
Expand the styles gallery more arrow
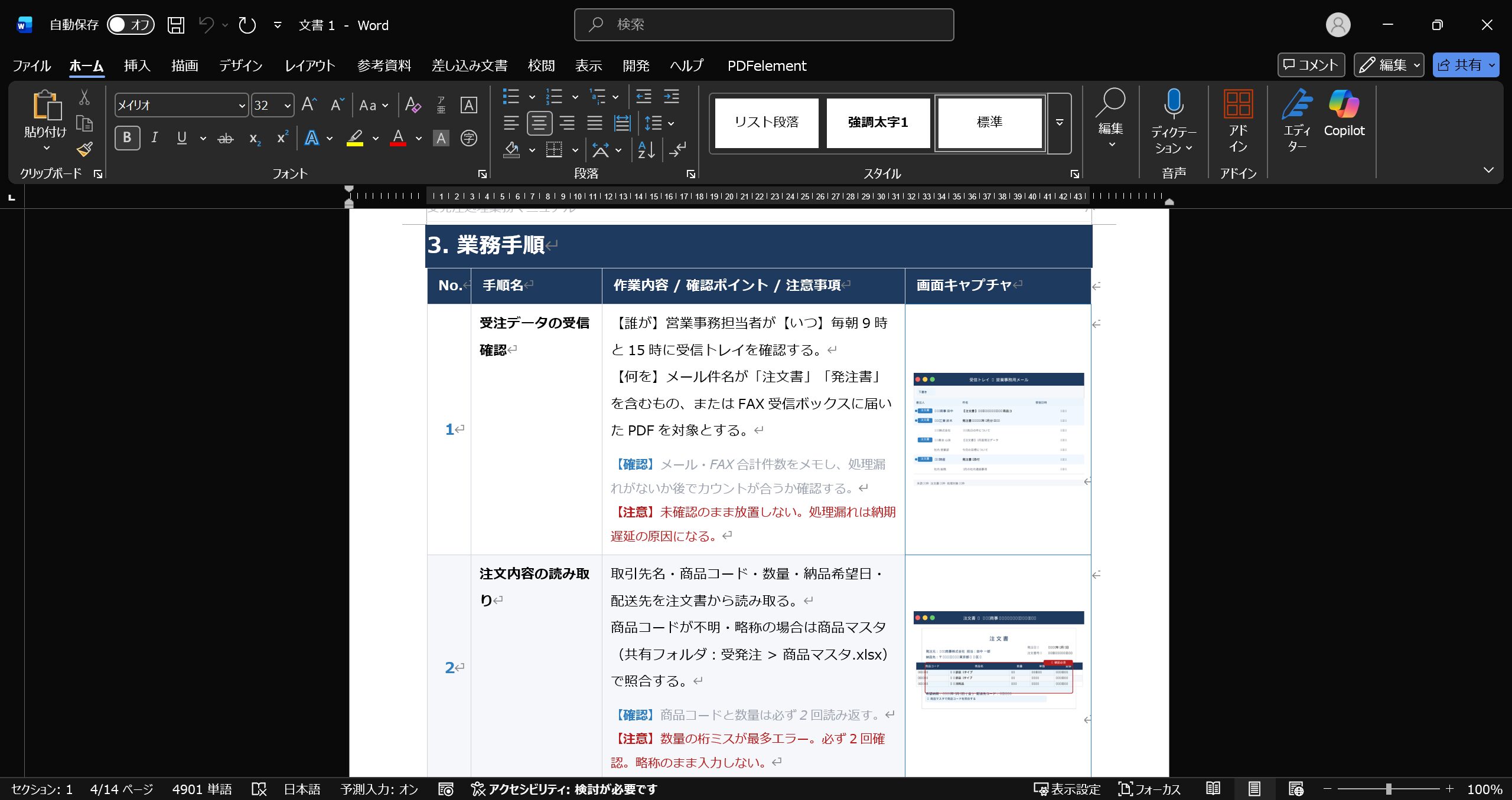[x=1060, y=123]
